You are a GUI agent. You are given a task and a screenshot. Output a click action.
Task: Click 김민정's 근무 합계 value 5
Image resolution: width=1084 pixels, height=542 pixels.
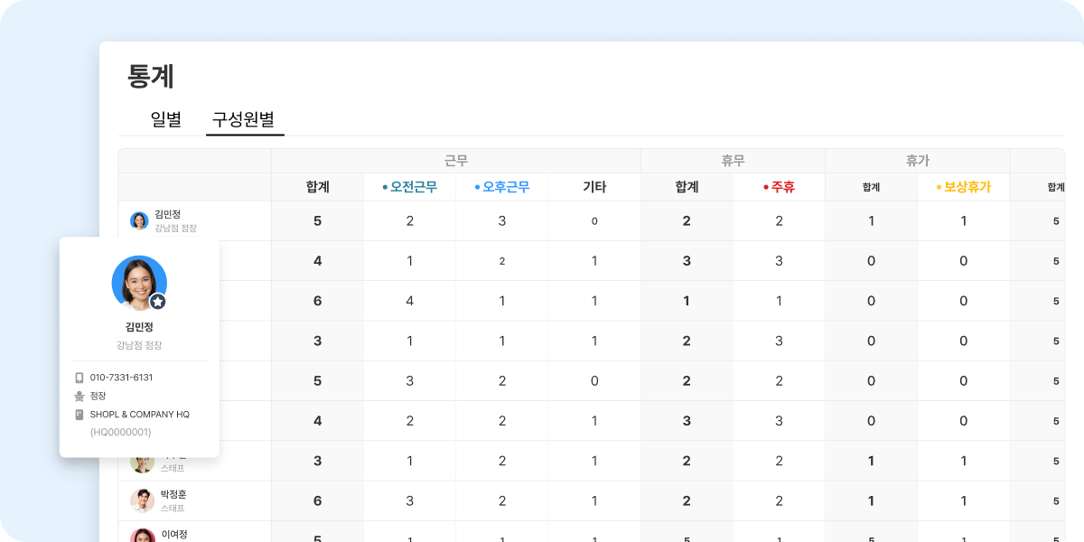pos(318,220)
